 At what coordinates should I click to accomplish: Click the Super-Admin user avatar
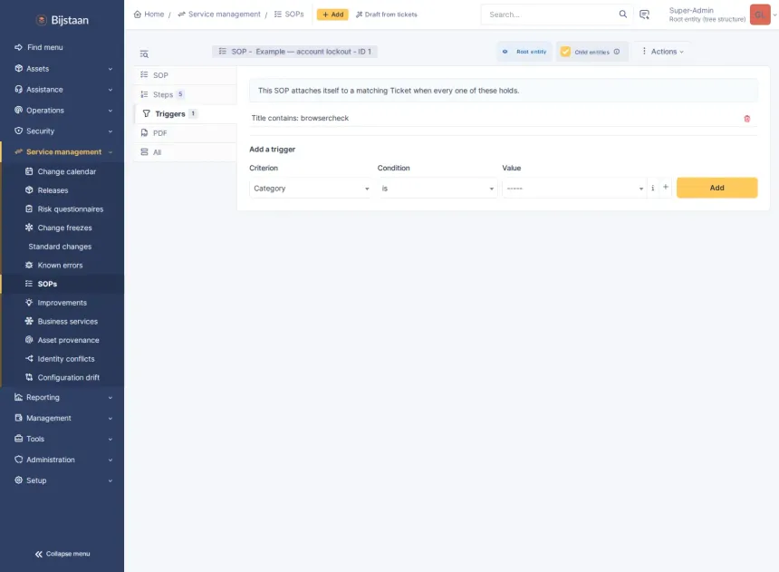pos(760,15)
